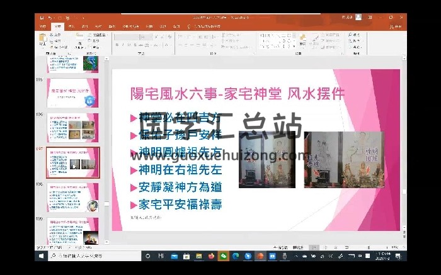Screen dimensions: 441x275
Task: Expand the shapes gallery dropdown
Action: click(x=295, y=45)
